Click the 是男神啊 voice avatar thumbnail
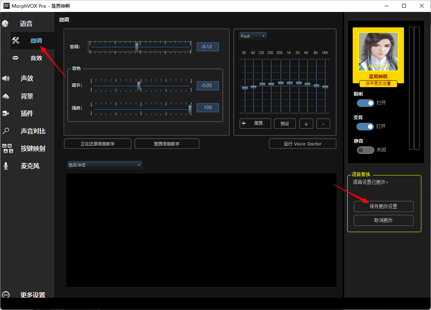Screen dimensions: 431x310 click(x=378, y=51)
